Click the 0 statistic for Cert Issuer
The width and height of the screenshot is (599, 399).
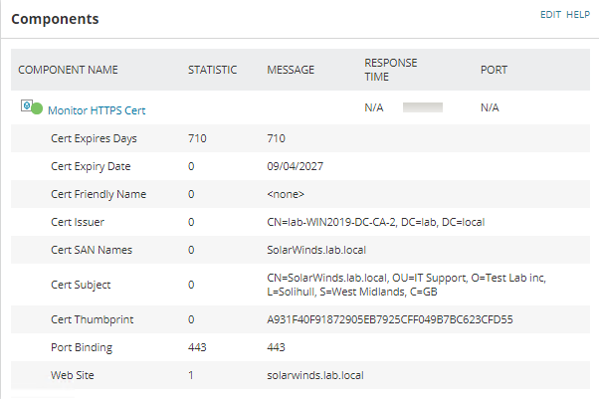pyautogui.click(x=191, y=222)
